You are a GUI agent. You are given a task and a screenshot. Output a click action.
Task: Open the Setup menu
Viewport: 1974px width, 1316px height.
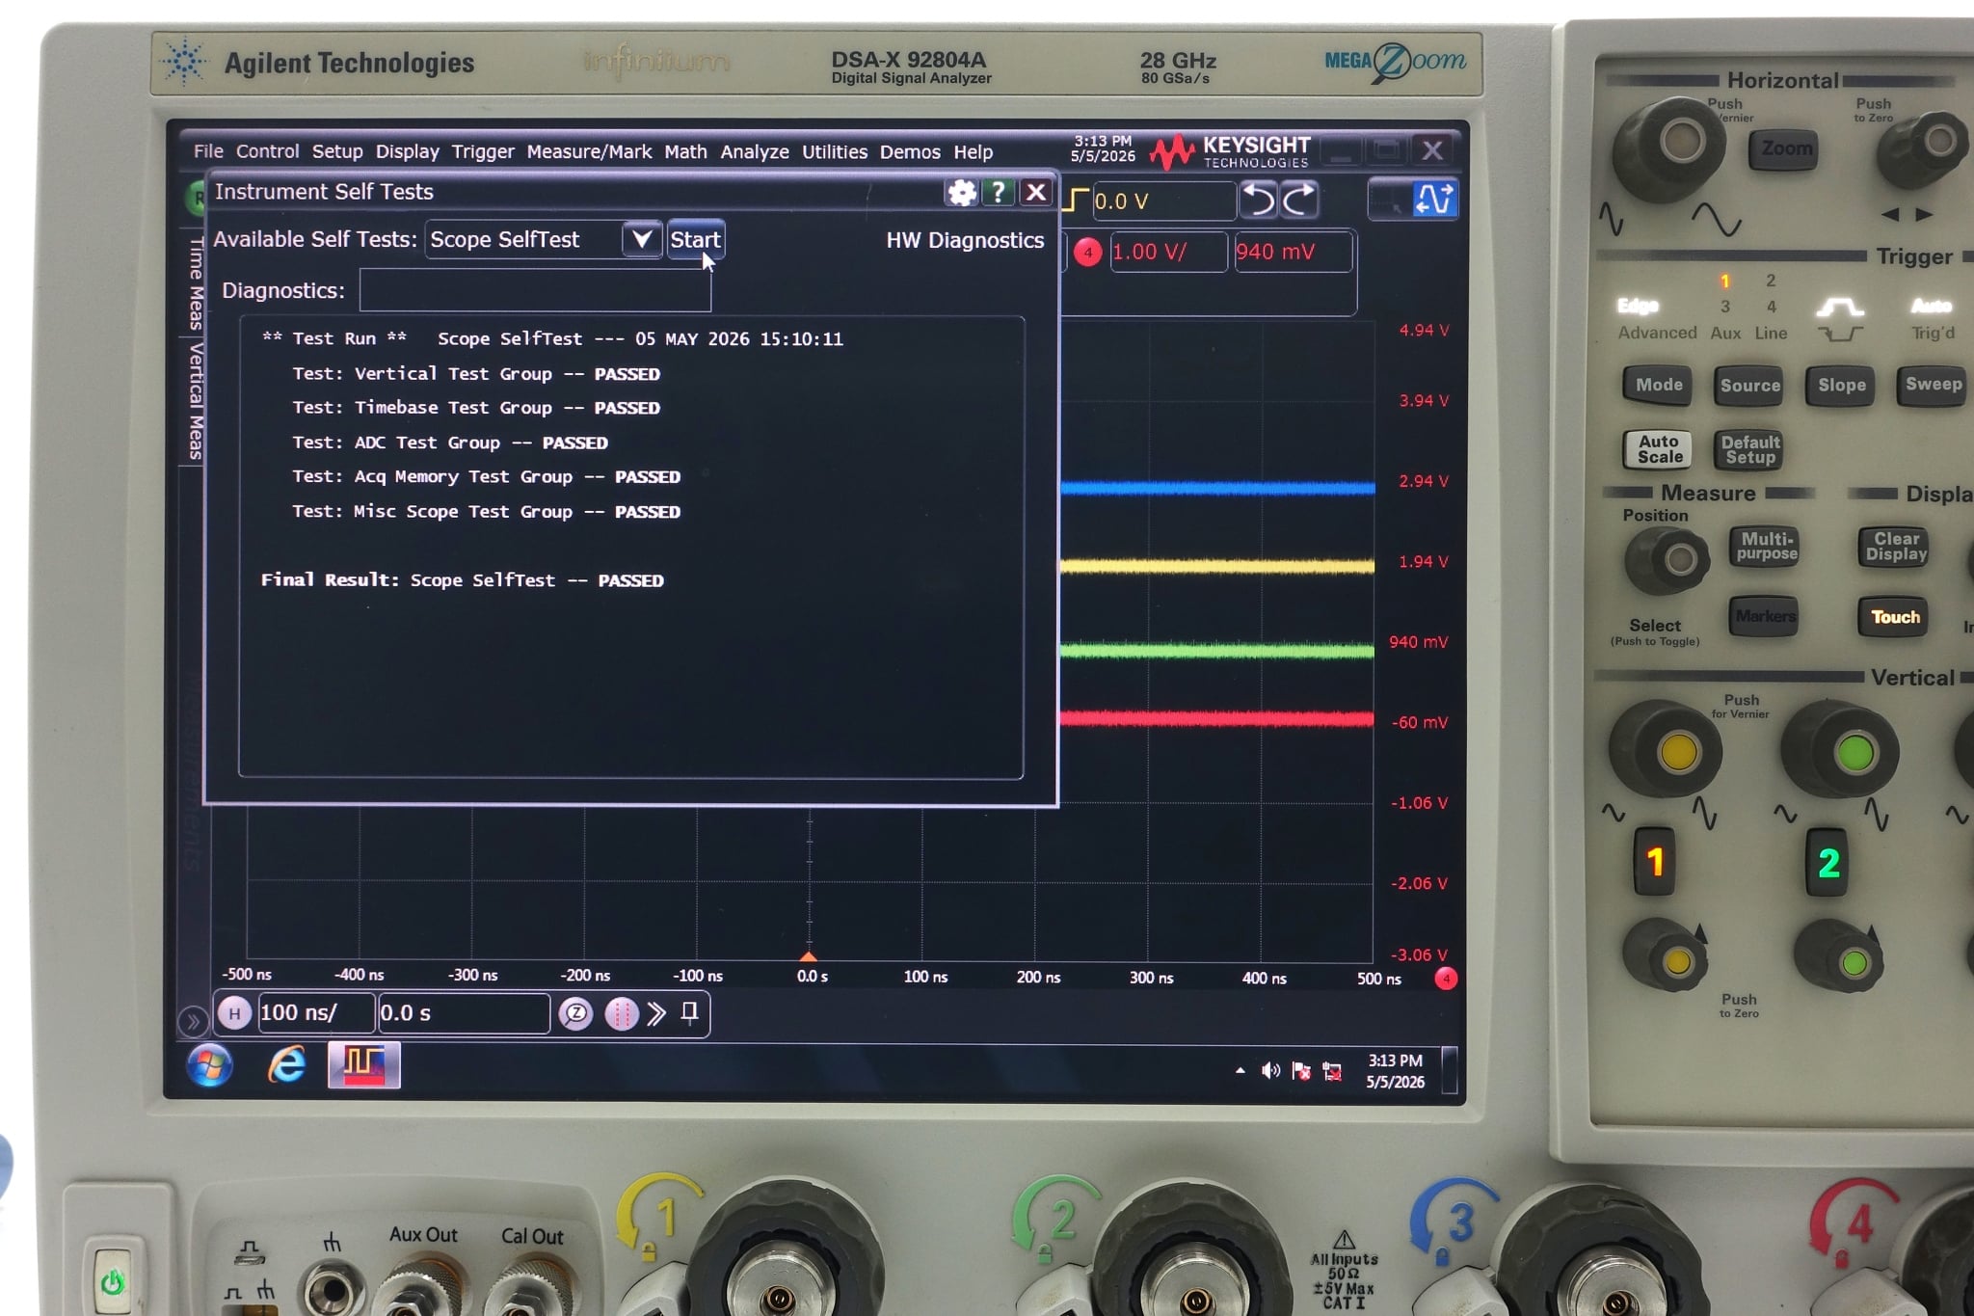click(x=337, y=151)
